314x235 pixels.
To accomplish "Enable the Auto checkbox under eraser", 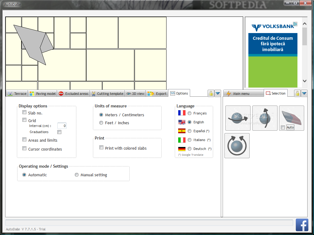I will tap(283, 128).
